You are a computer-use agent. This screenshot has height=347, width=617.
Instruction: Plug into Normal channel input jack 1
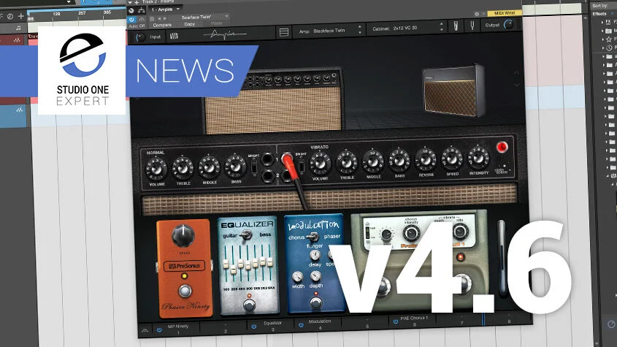click(267, 159)
